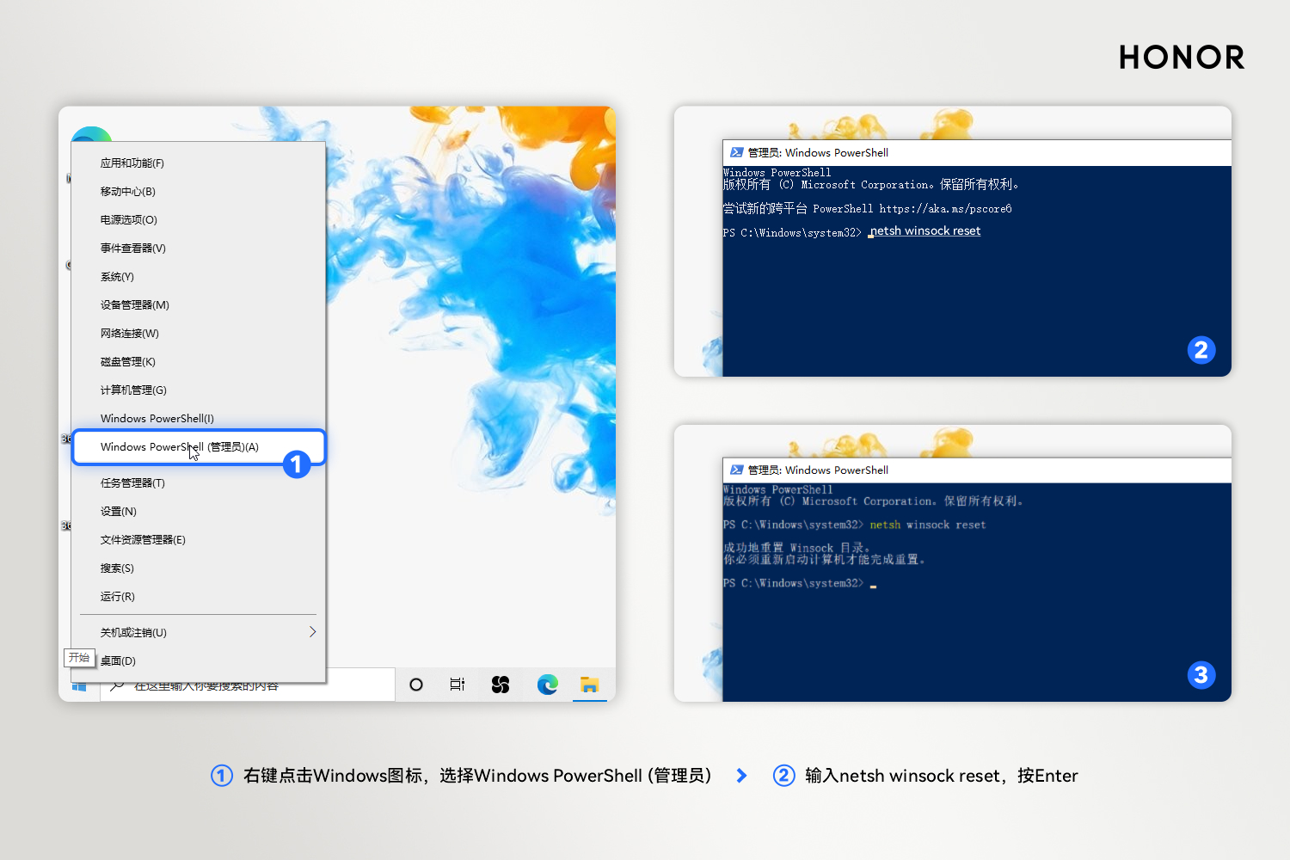This screenshot has height=860, width=1290.
Task: Click the Windows Start icon on taskbar
Action: (79, 687)
